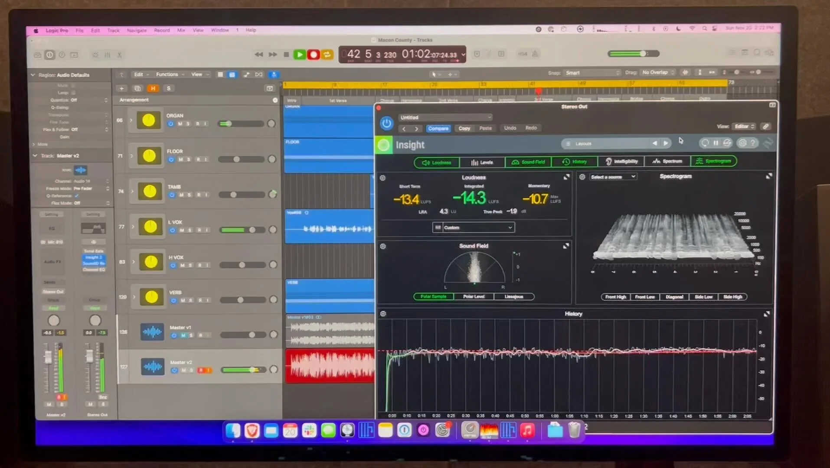The width and height of the screenshot is (830, 468).
Task: Open the View Editor dropdown
Action: 744,127
